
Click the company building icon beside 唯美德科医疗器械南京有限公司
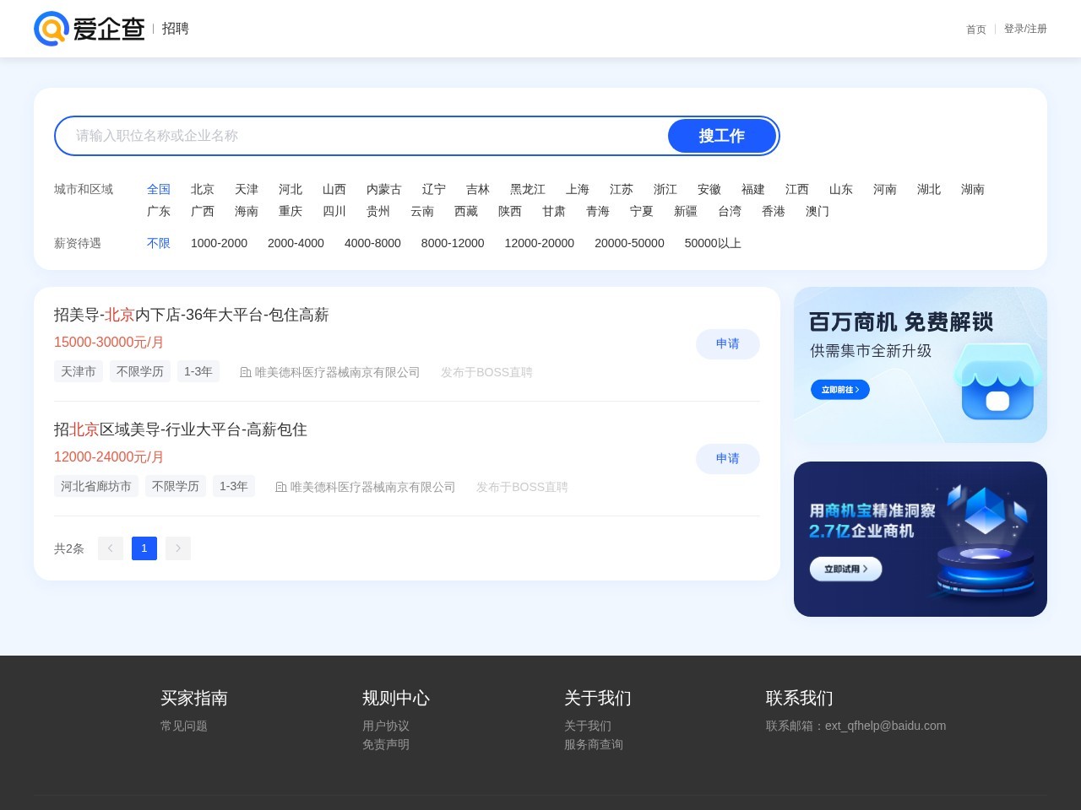click(x=245, y=372)
